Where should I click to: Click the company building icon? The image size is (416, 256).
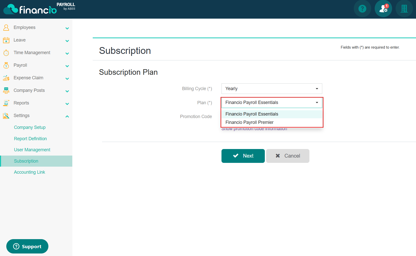(x=404, y=9)
